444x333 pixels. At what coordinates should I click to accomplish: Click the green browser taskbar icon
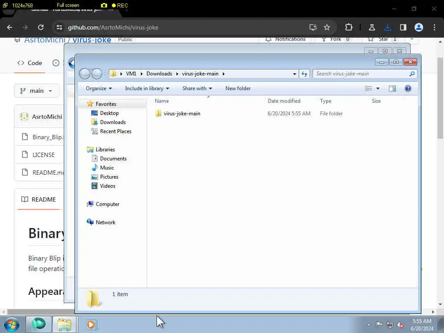tap(39, 324)
